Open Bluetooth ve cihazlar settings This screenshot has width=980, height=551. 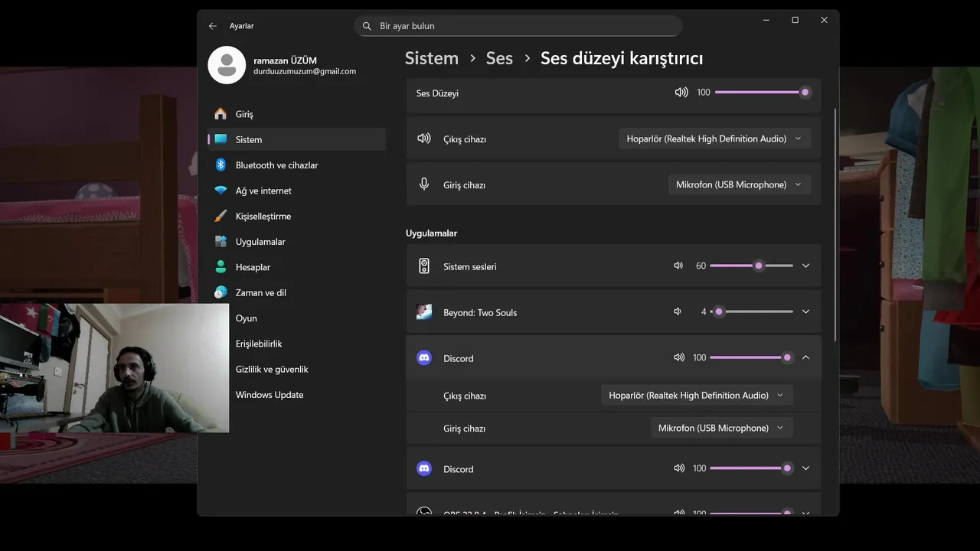click(x=276, y=165)
